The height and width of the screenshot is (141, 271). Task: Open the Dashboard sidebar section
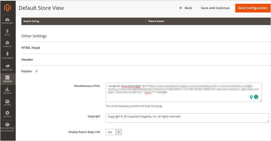point(7,21)
